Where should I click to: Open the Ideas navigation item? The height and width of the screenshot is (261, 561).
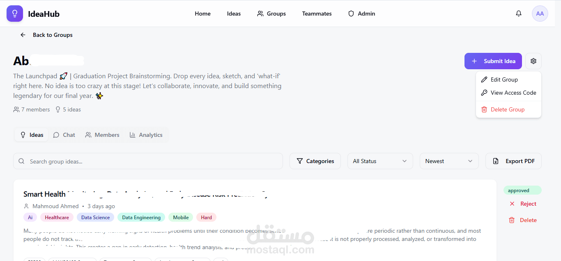tap(234, 14)
